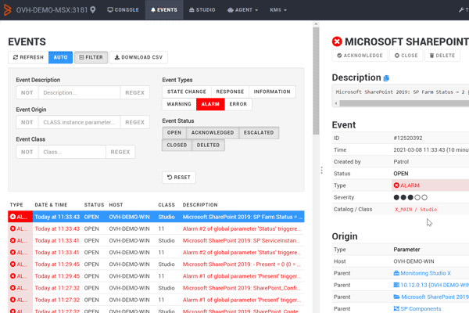Toggle the Deleted status filter
Image resolution: width=469 pixels, height=313 pixels.
[x=208, y=146]
